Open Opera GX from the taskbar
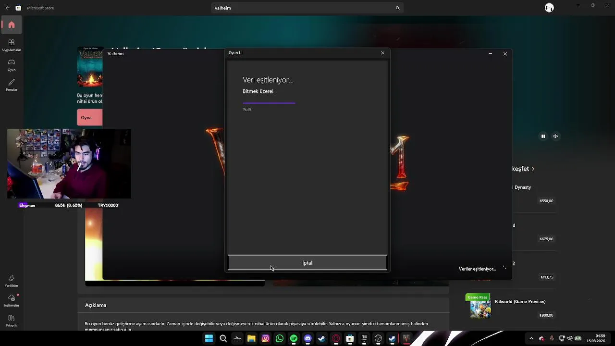615x346 pixels. [336, 339]
